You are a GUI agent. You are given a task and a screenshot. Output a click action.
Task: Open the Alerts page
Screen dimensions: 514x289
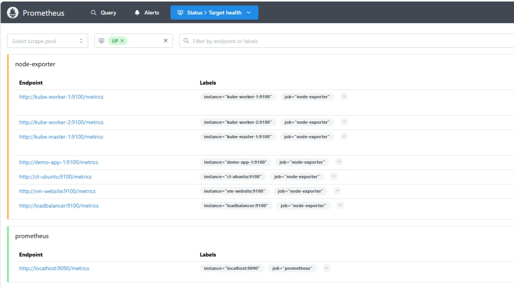[x=147, y=13]
